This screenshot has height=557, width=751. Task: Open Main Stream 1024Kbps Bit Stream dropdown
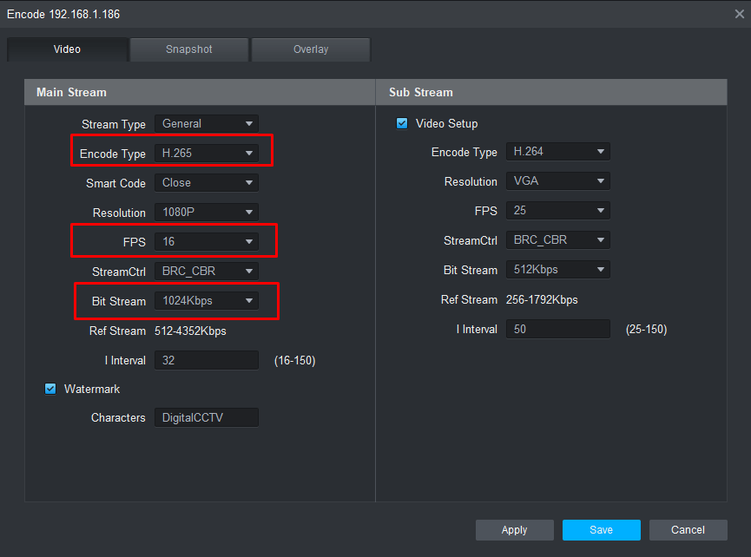[207, 301]
